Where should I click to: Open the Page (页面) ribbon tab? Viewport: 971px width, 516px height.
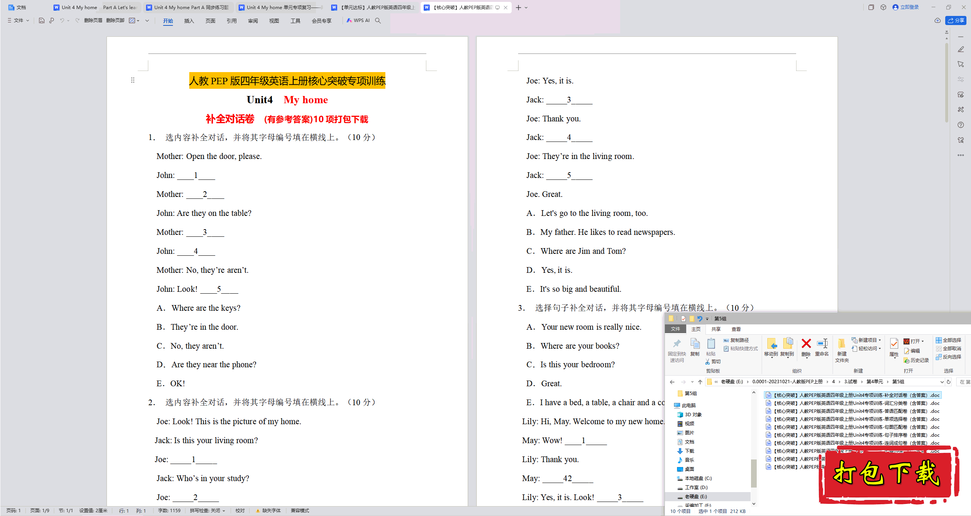210,21
